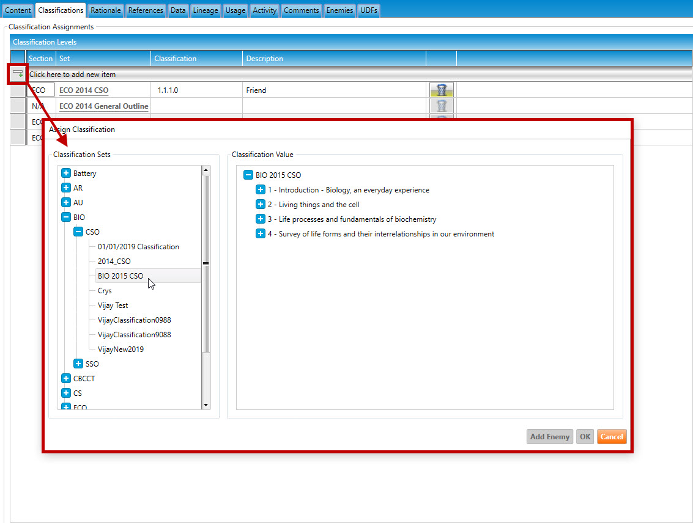Open the ECO 2014 CSO set link

click(x=84, y=90)
